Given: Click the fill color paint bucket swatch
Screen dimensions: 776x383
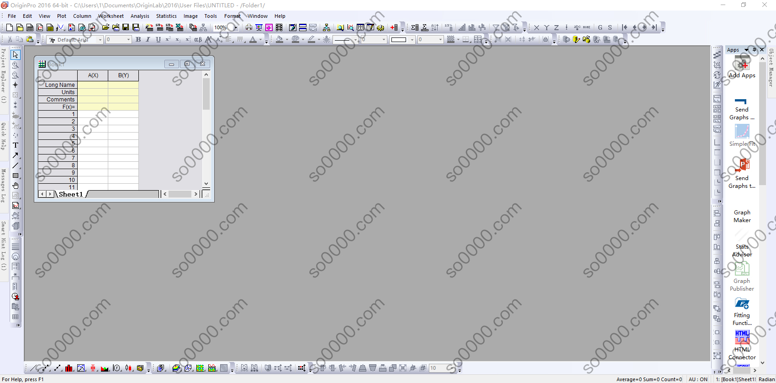Looking at the screenshot, I should coord(279,40).
